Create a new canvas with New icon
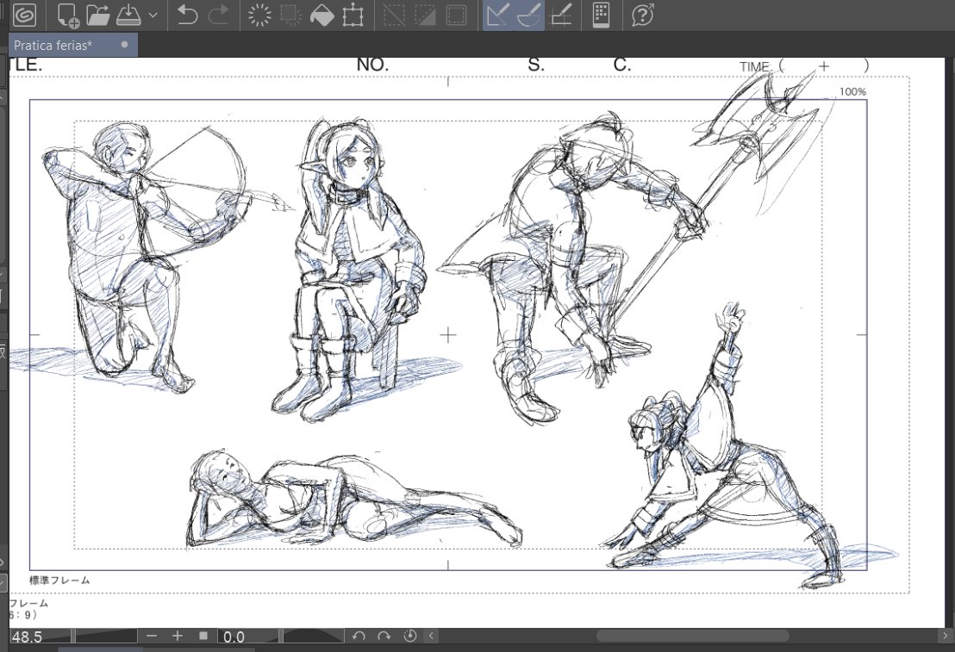This screenshot has height=652, width=955. [68, 15]
